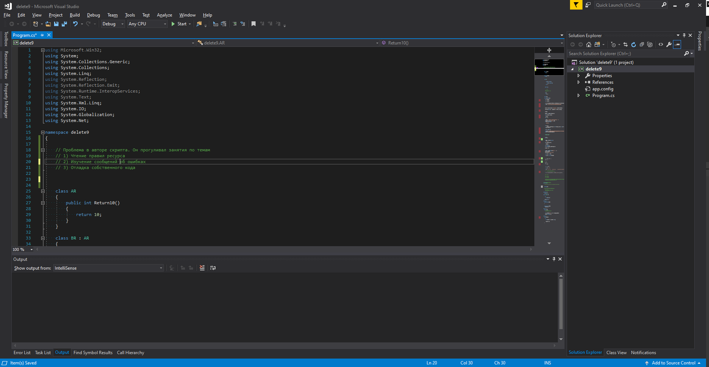Clear All output icon
Viewport: 709px width, 367px height.
click(x=202, y=268)
